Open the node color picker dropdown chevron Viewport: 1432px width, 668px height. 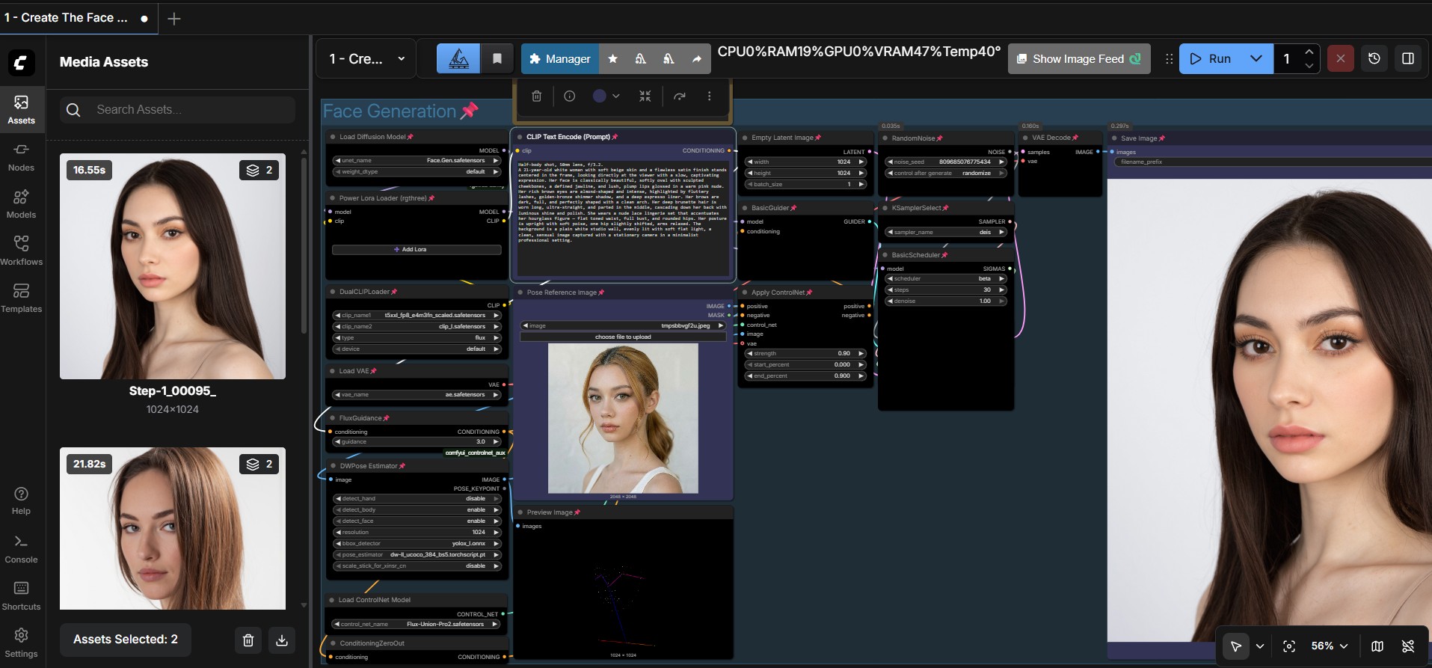click(616, 96)
